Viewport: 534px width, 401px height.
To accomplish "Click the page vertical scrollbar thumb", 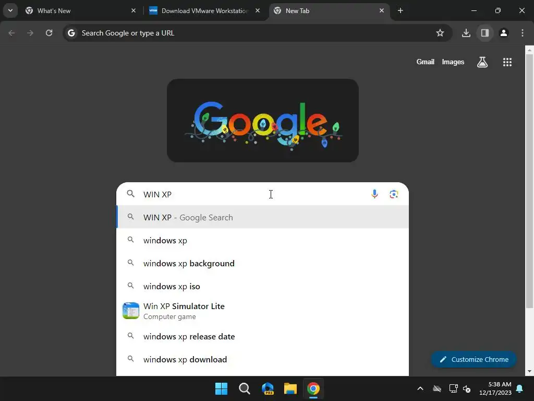I will coord(529,181).
